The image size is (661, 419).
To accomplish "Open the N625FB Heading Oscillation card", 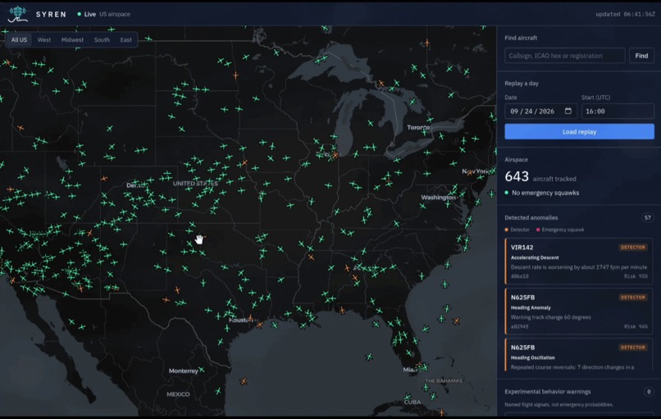I will pos(578,355).
